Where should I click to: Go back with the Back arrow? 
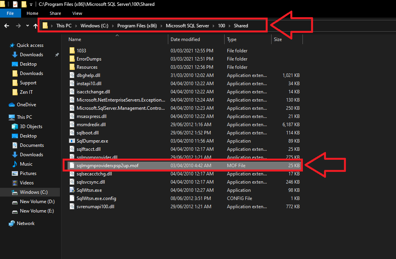pyautogui.click(x=7, y=26)
